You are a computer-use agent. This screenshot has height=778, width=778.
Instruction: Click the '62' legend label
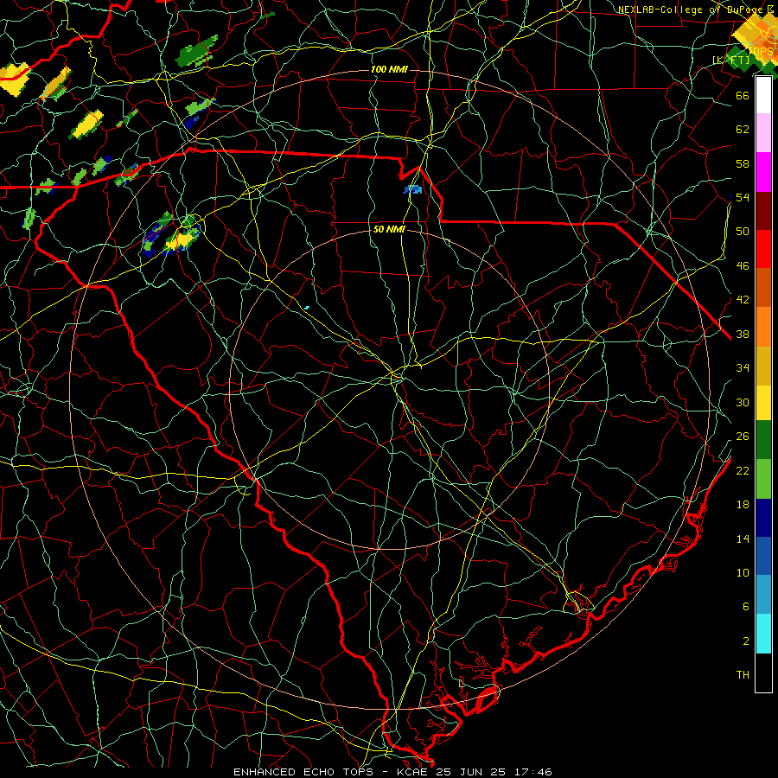[x=743, y=130]
